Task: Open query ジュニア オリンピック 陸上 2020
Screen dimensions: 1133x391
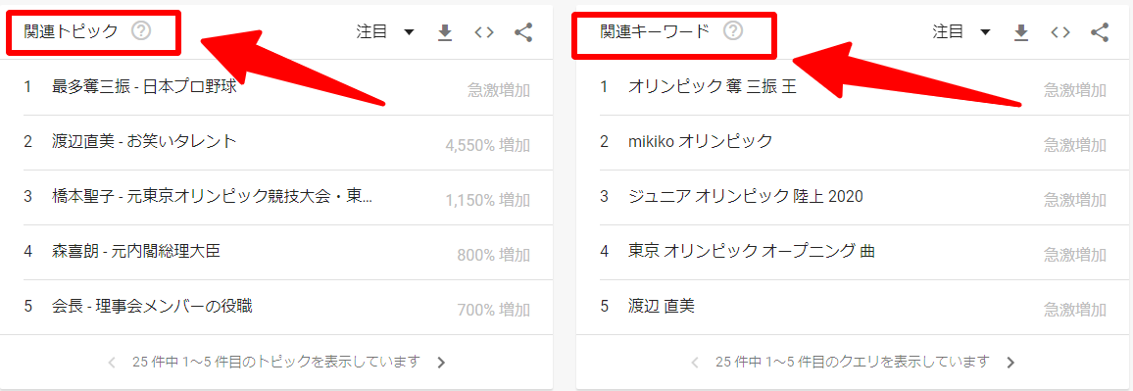Action: tap(746, 196)
